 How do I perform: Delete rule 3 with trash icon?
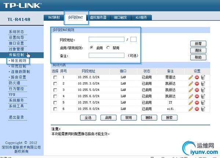203,90
